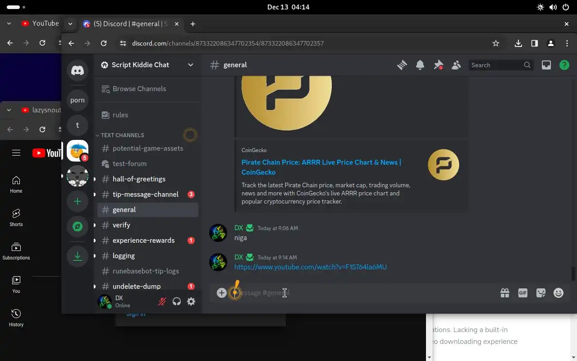Image resolution: width=577 pixels, height=361 pixels.
Task: Open History in background YouTube window
Action: coord(16,318)
